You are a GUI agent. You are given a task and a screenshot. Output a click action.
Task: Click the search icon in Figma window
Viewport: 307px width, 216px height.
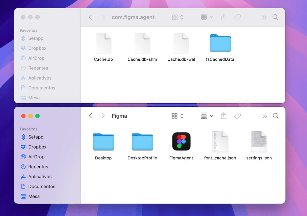click(275, 116)
